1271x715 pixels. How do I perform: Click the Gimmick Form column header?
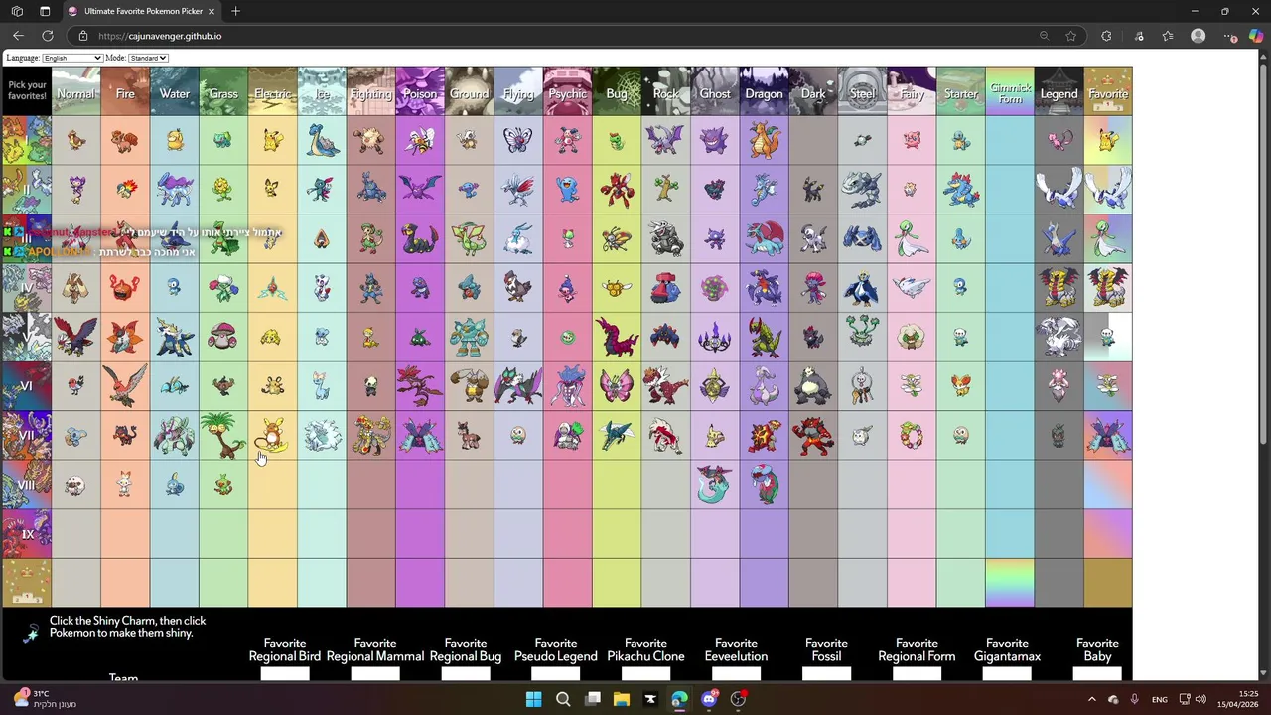coord(1010,91)
